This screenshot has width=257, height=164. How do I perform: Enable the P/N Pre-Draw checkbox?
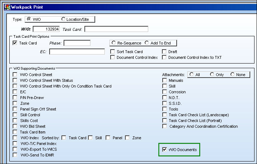[15, 98]
